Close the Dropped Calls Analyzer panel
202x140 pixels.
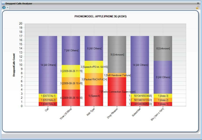pos(198,3)
